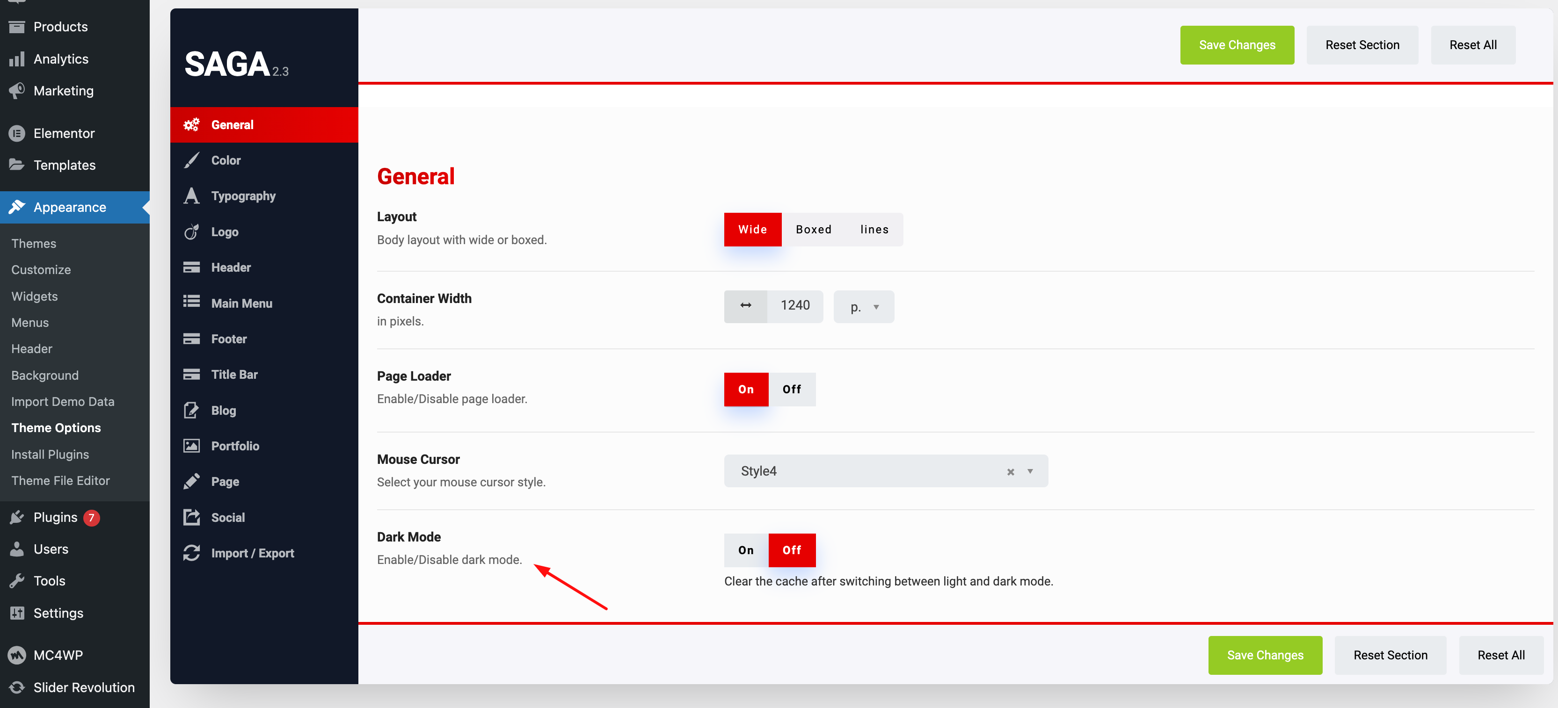Click the Products box icon
1558x708 pixels.
point(17,27)
